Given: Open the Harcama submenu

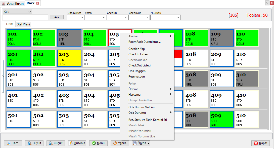Looking at the screenshot, I should (147, 95).
